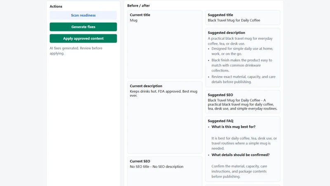The height and width of the screenshot is (186, 330).
Task: Select the suggested SEO text starting 'Black Travel Mug'
Action: pyautogui.click(x=243, y=105)
